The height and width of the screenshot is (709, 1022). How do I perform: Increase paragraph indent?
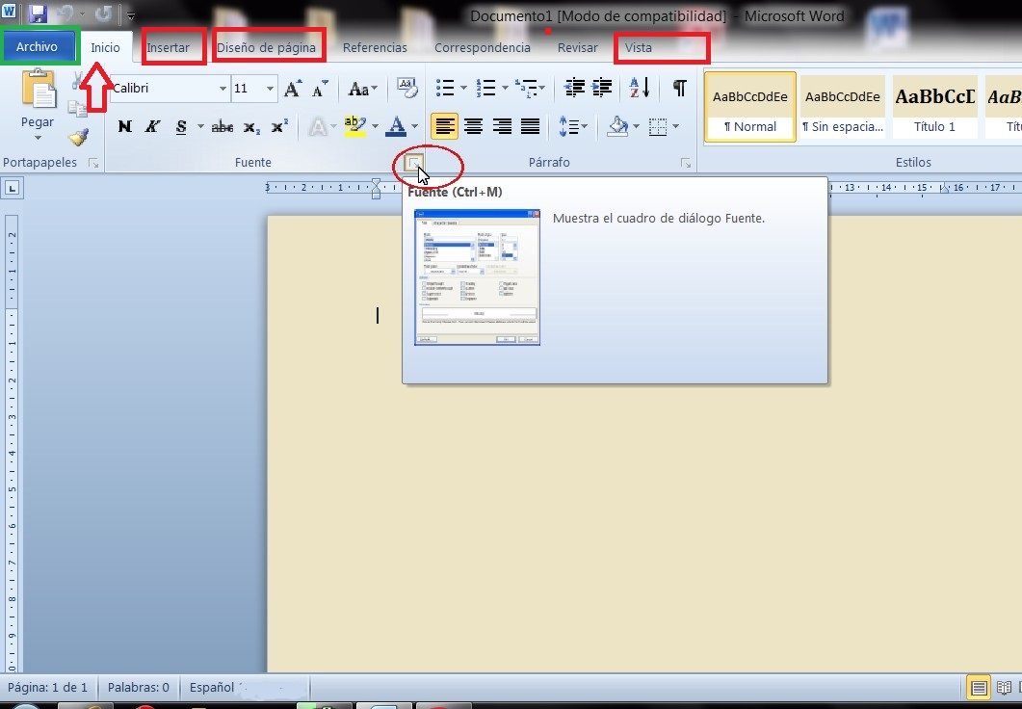[602, 88]
